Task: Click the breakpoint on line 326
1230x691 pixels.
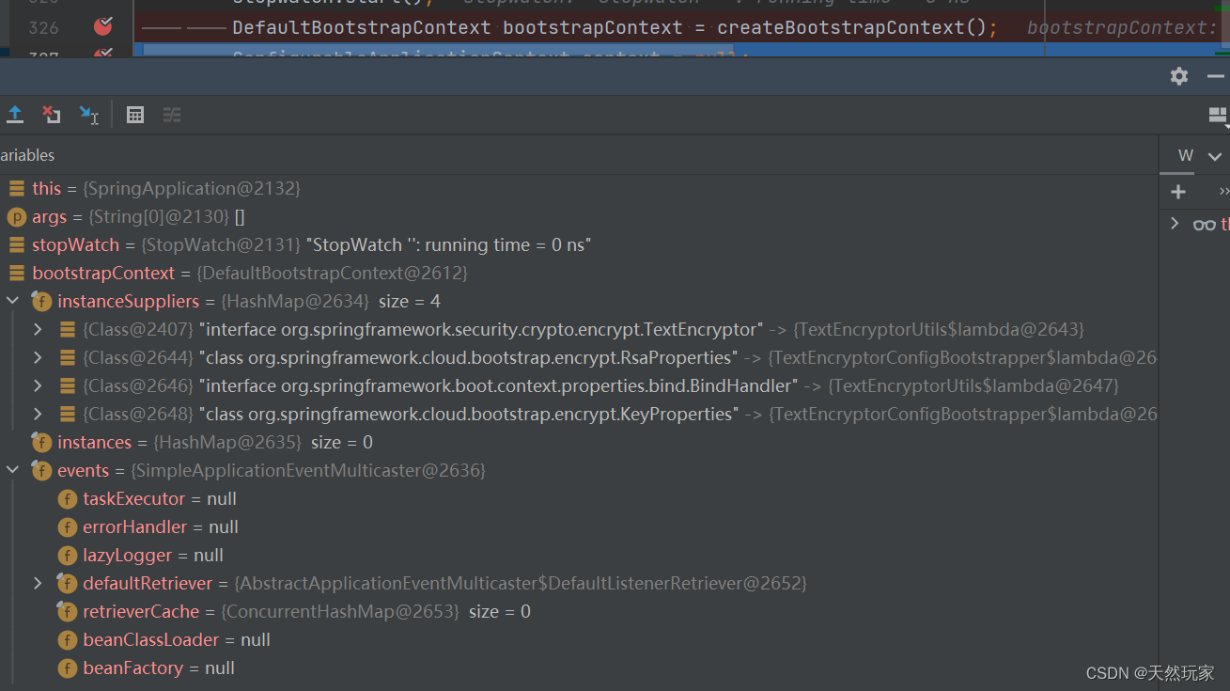Action: click(x=103, y=26)
